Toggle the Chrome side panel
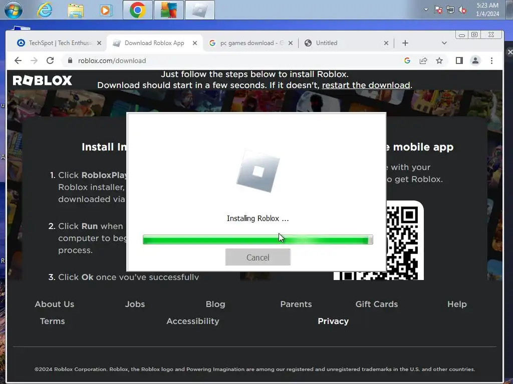 pyautogui.click(x=459, y=60)
